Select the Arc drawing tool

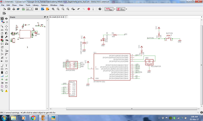pos(6,69)
